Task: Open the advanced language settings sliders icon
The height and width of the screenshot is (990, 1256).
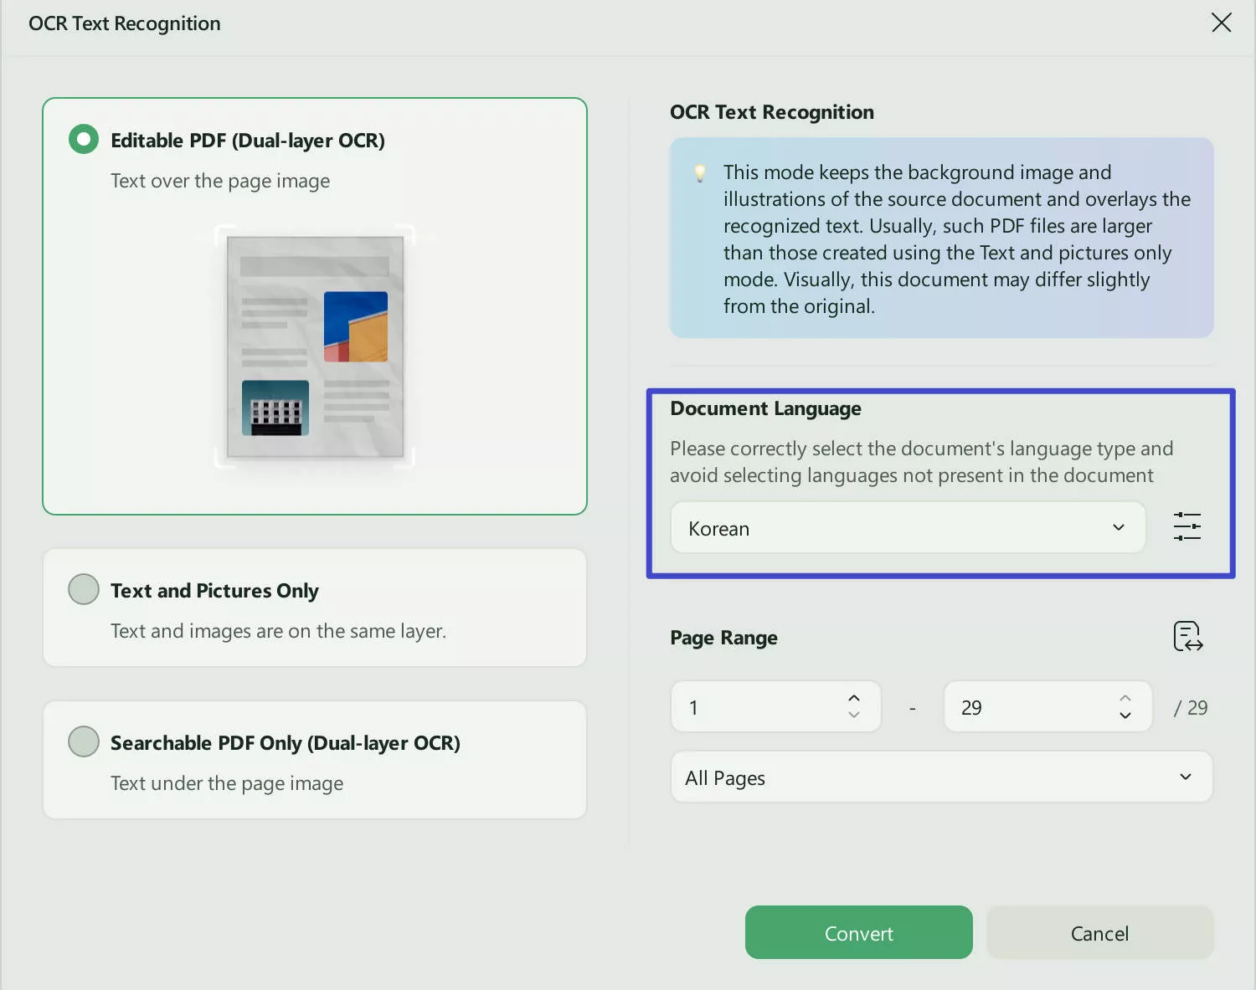Action: [1187, 526]
